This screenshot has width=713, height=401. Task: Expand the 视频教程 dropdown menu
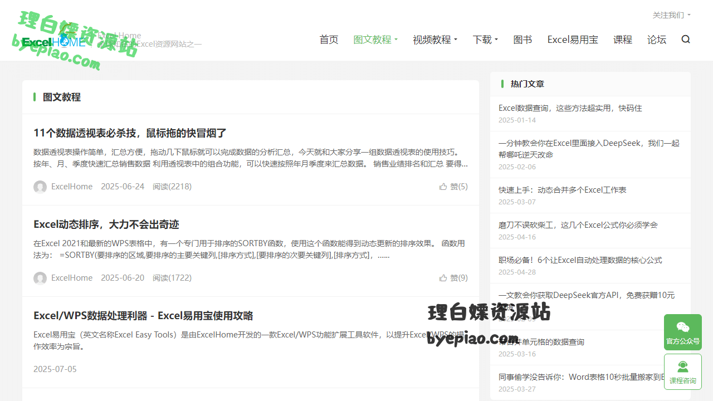coord(435,40)
